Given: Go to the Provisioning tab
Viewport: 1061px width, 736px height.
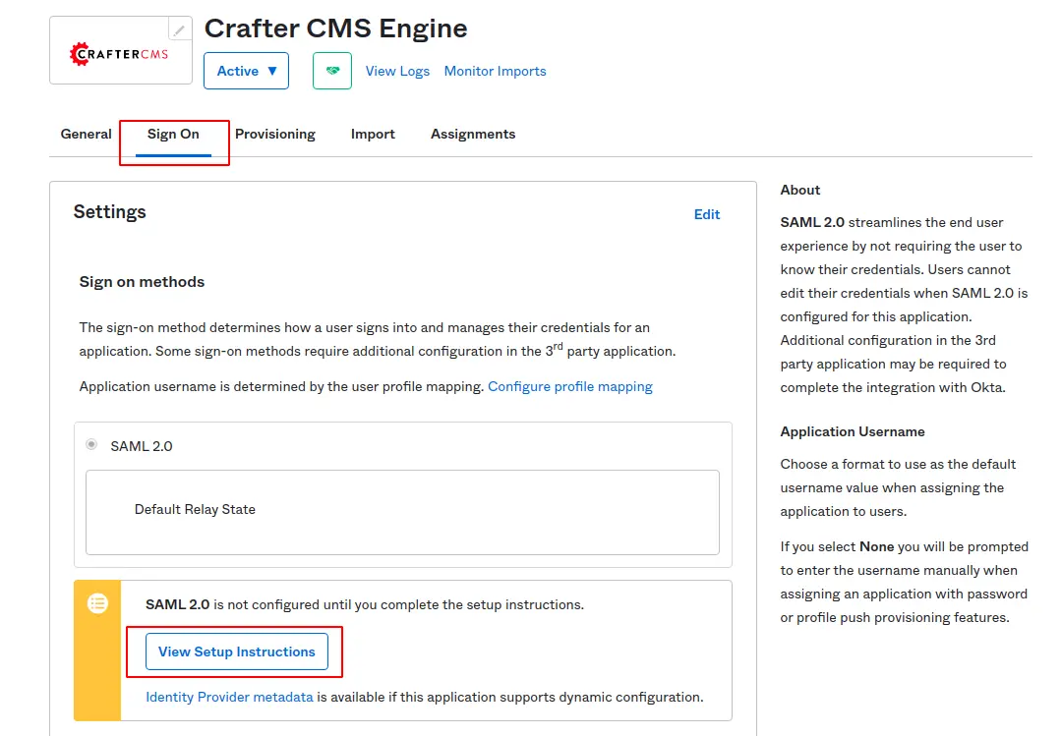Looking at the screenshot, I should coord(275,134).
